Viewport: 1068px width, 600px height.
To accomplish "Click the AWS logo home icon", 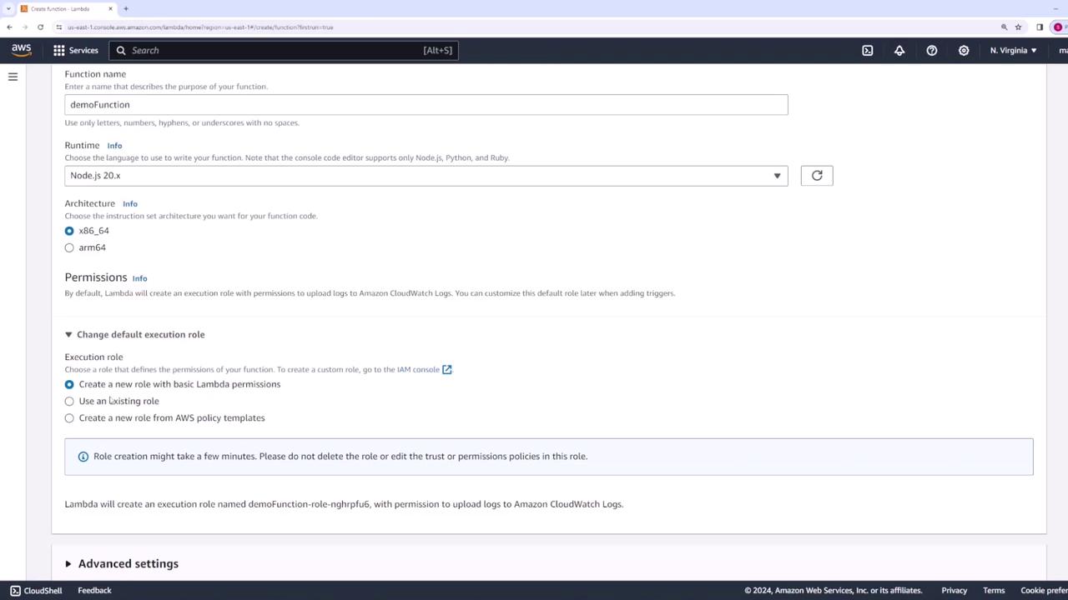I will pyautogui.click(x=22, y=50).
